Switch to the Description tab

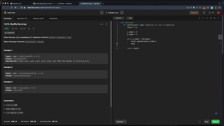8,19
